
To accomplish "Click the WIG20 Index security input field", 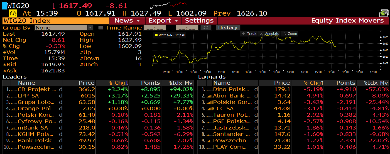I will click(56, 21).
